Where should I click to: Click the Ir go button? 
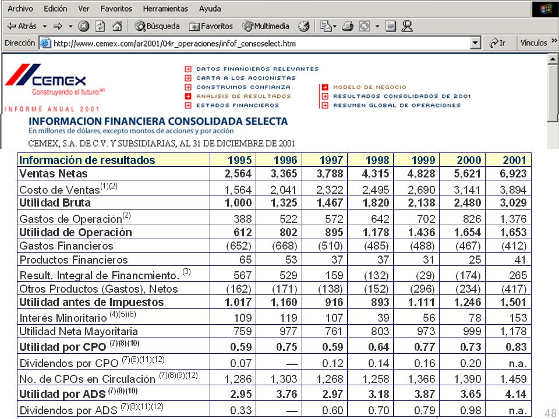[x=498, y=43]
